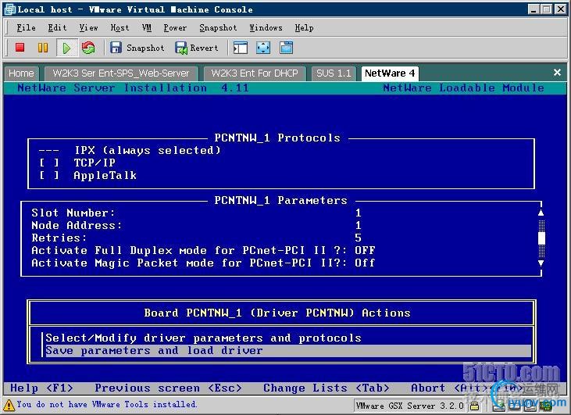This screenshot has height=415, width=571.
Task: Choose 'Save parameters and load driver' option
Action: point(288,350)
